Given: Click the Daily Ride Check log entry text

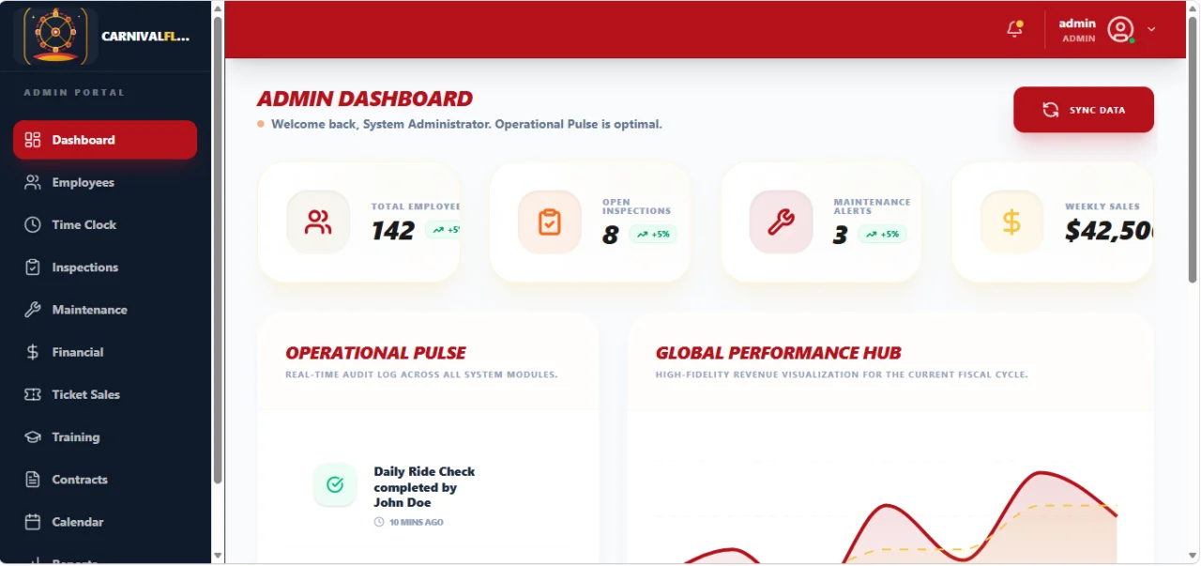Looking at the screenshot, I should point(424,487).
